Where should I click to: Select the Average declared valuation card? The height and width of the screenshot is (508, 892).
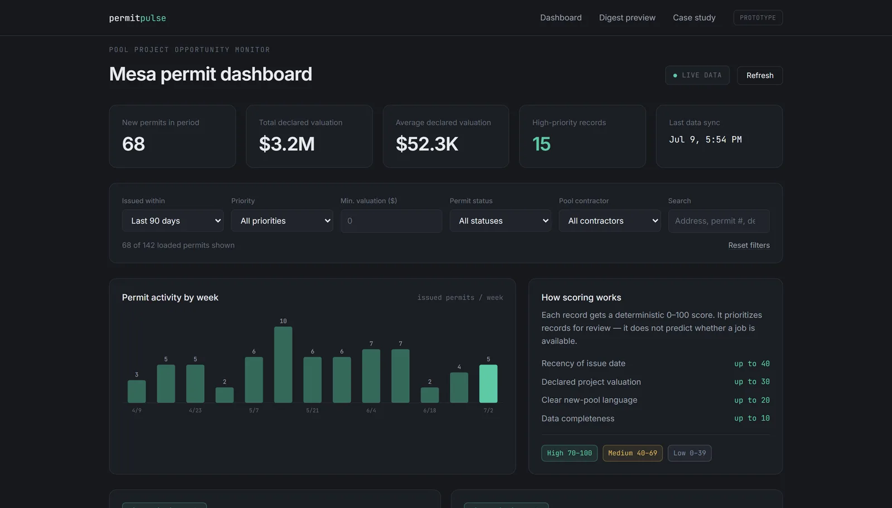(446, 136)
